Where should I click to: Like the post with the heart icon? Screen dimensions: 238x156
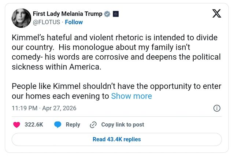click(16, 125)
